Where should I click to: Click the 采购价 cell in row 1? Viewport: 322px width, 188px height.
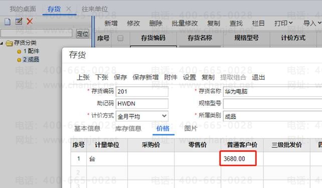(x=151, y=158)
